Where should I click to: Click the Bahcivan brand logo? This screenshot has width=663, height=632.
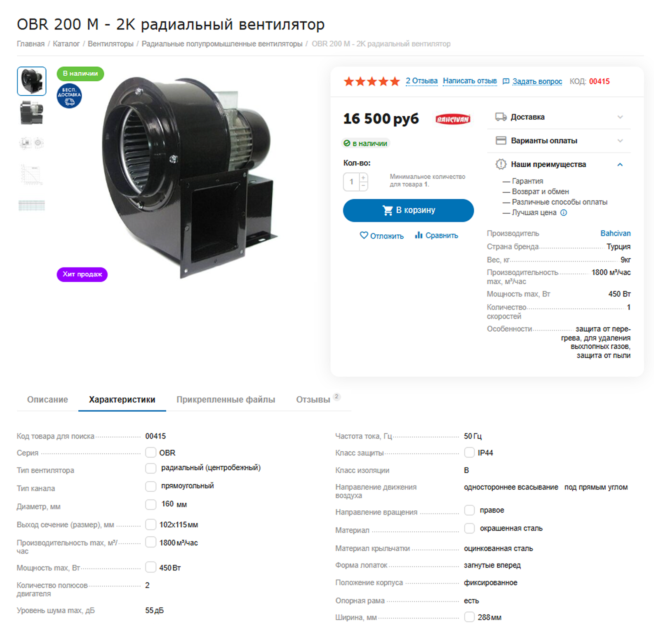click(453, 119)
